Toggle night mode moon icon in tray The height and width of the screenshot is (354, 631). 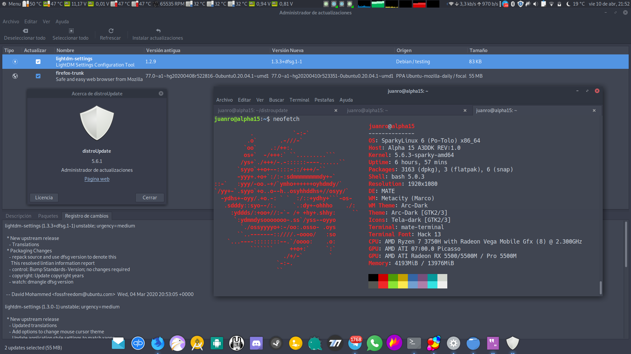[x=568, y=4]
